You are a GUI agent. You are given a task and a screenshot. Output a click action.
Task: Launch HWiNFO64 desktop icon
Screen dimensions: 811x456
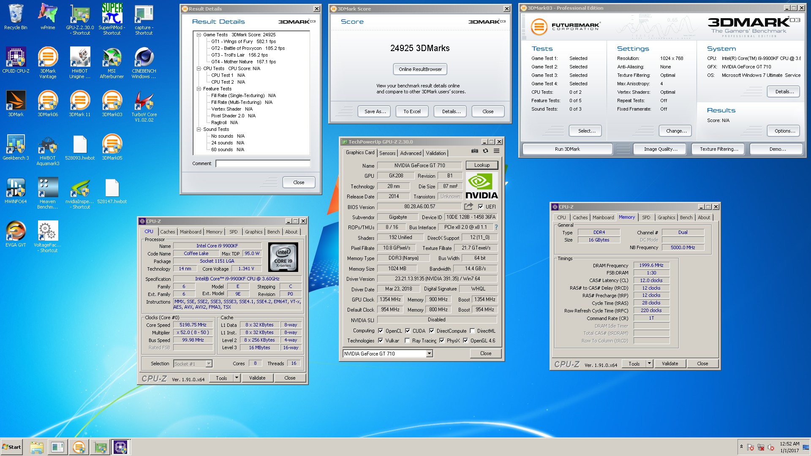tap(16, 190)
